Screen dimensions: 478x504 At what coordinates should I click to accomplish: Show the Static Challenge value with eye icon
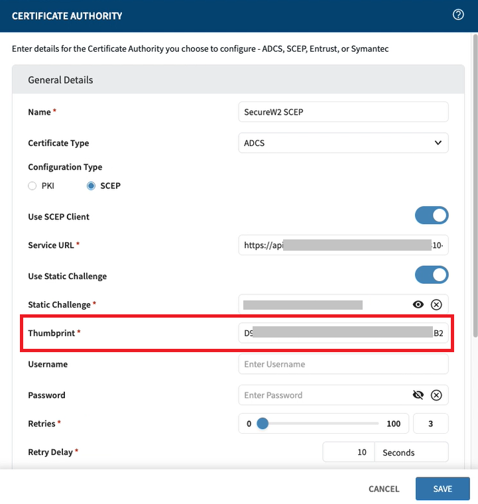pyautogui.click(x=418, y=304)
